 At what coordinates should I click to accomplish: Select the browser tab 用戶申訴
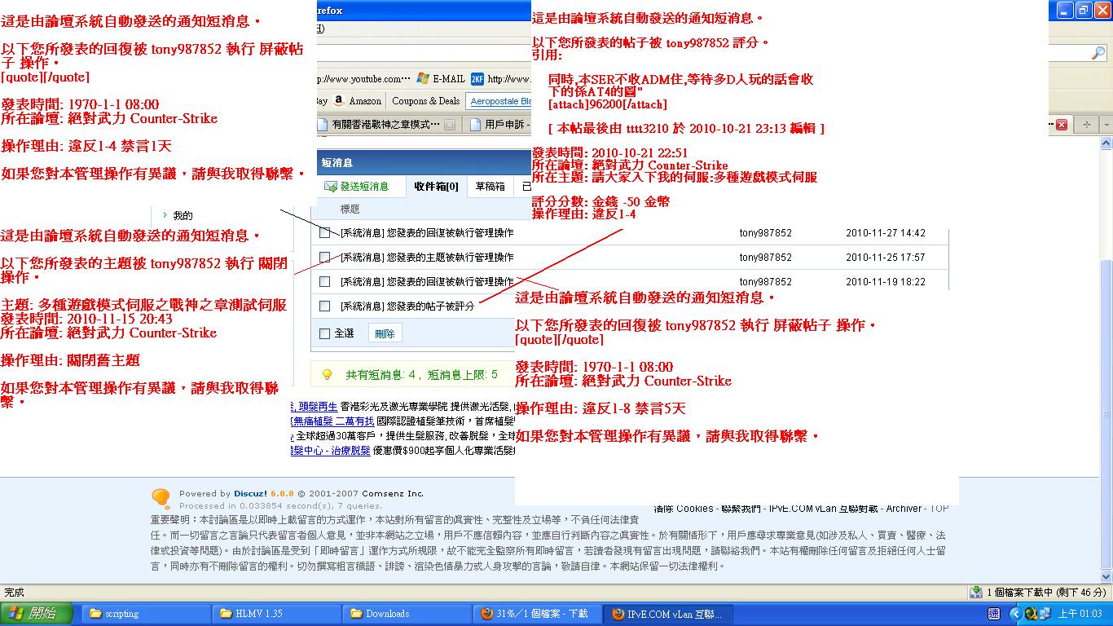point(497,125)
